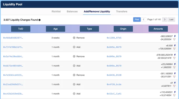Open origin address 0x849e…B679 in the 0x2af4e20eddb4 row
Screen dimensions: 179x99
tap(114, 56)
